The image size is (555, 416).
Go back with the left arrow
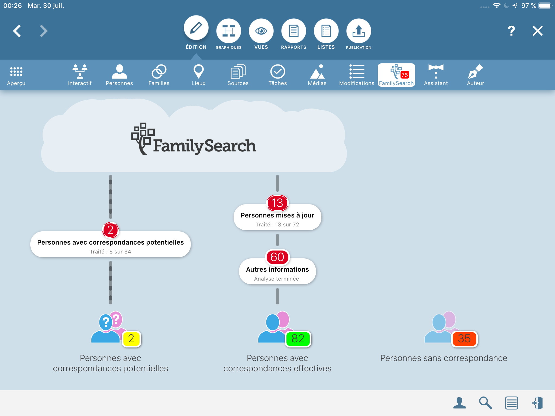[17, 31]
